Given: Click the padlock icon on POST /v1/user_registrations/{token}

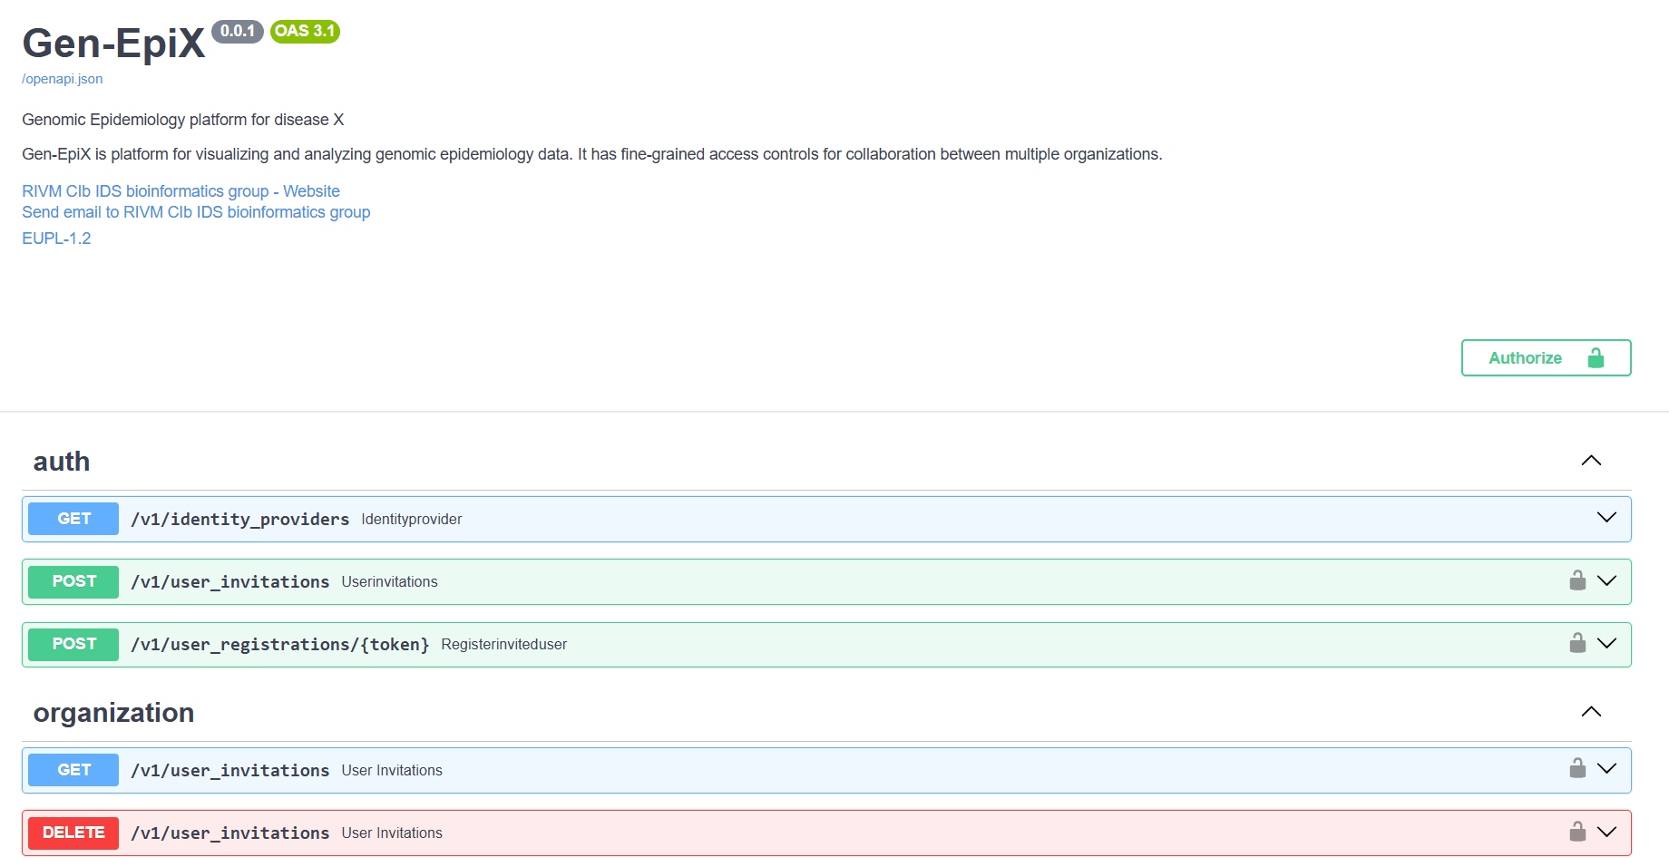Looking at the screenshot, I should [x=1577, y=643].
